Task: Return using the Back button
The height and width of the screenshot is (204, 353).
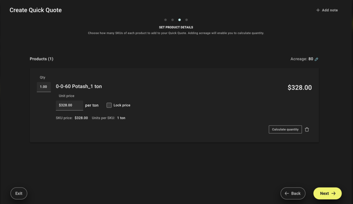Action: click(293, 193)
